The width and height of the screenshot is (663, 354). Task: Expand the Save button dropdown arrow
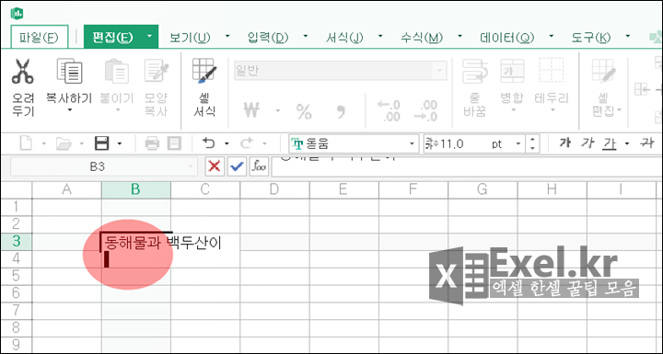(x=119, y=144)
